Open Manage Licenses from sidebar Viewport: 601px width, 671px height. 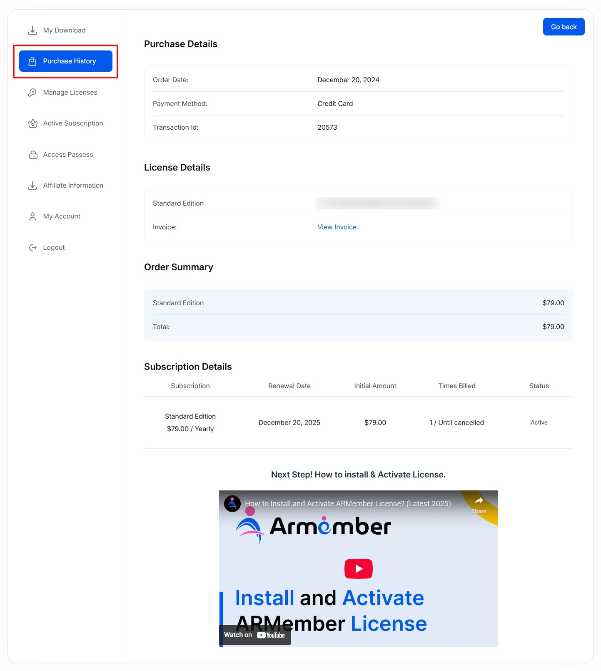coord(70,93)
